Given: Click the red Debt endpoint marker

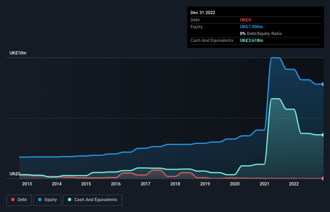Looking at the screenshot, I should tap(323, 179).
